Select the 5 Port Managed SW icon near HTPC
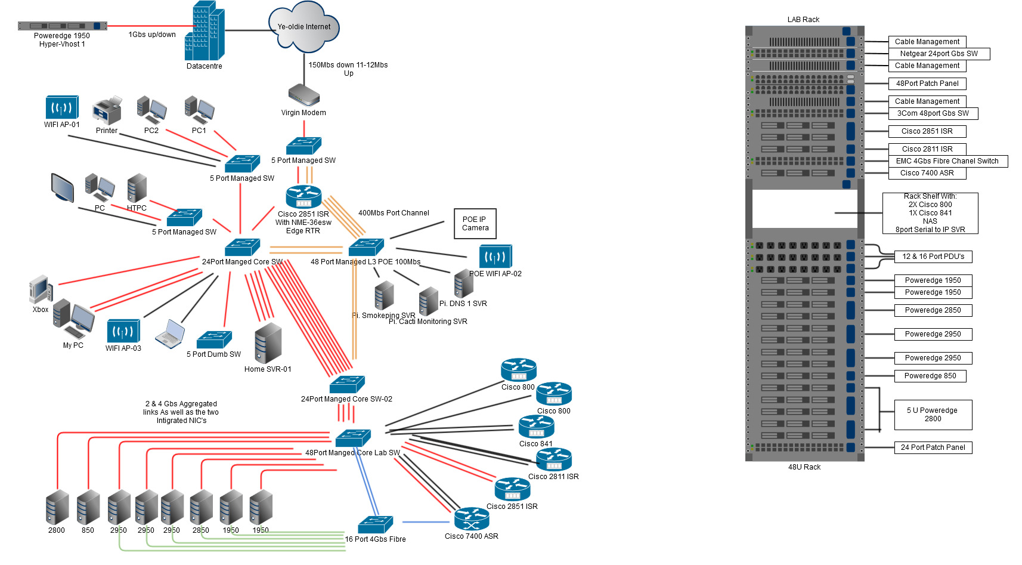 (x=184, y=217)
